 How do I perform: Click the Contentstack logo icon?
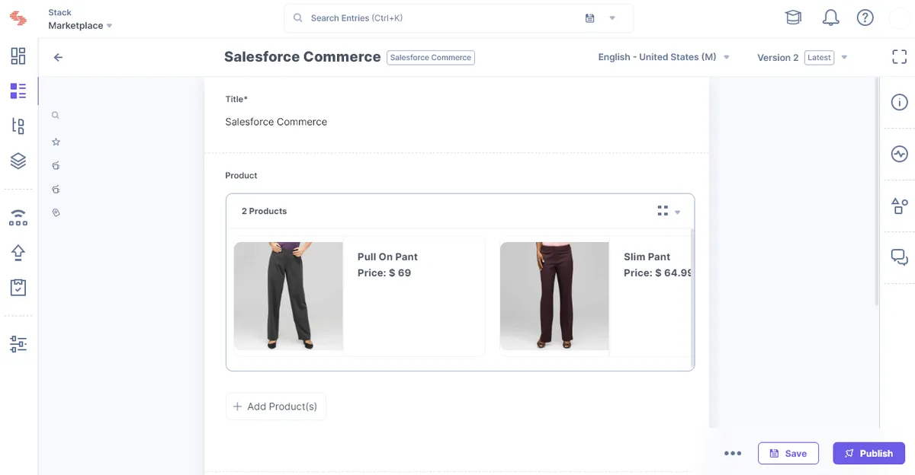[18, 18]
